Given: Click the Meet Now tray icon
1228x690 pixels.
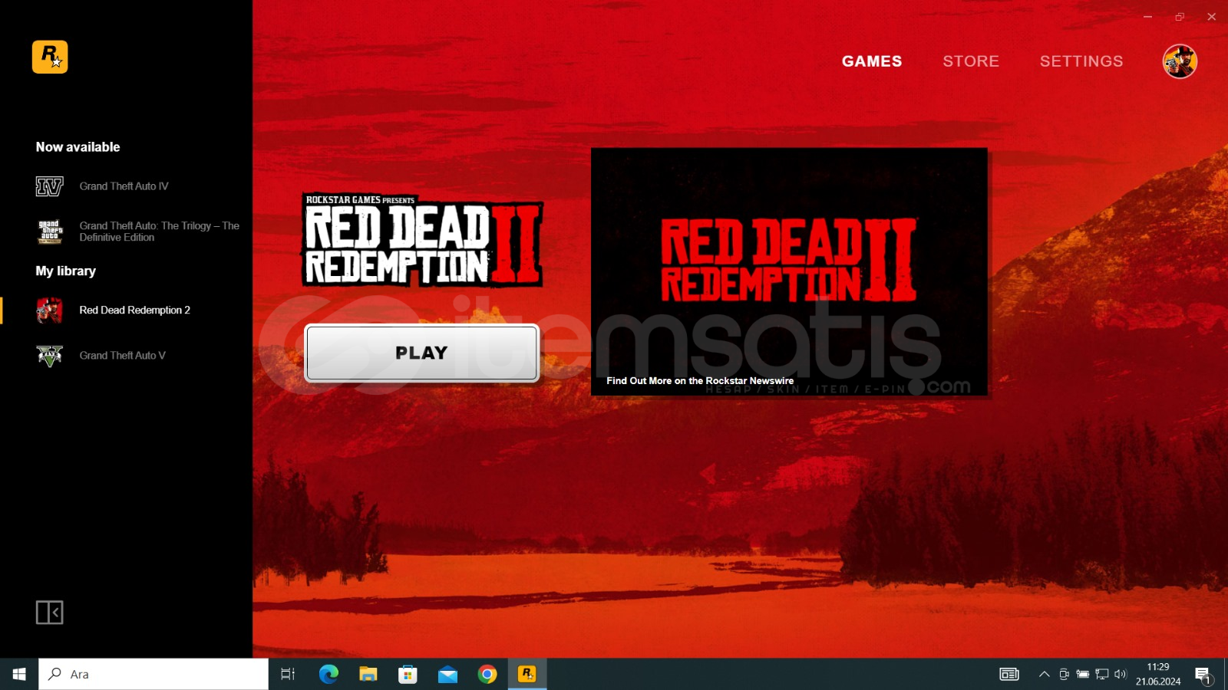Looking at the screenshot, I should (x=1064, y=674).
